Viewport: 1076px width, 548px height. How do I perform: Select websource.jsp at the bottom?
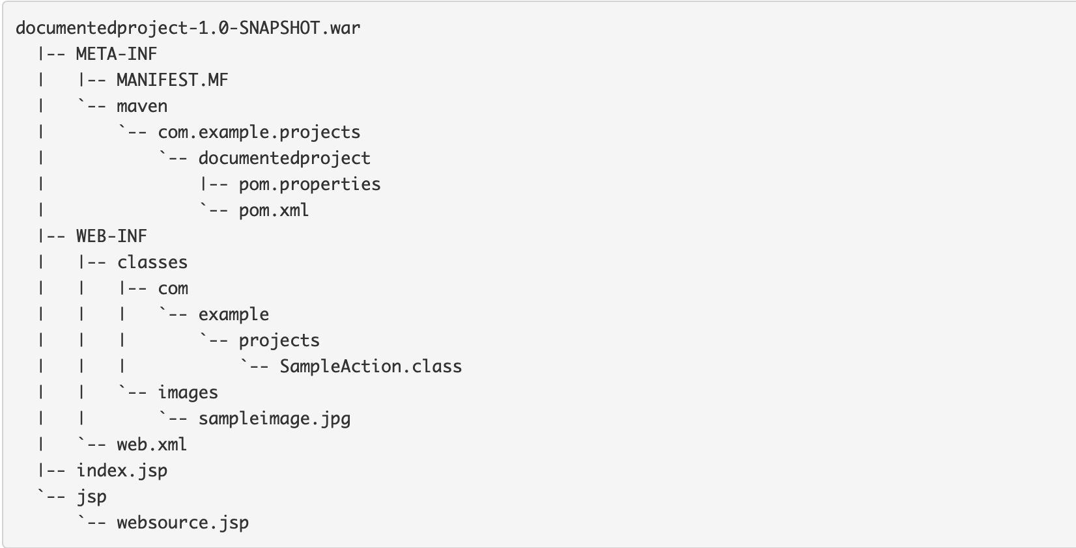[182, 523]
